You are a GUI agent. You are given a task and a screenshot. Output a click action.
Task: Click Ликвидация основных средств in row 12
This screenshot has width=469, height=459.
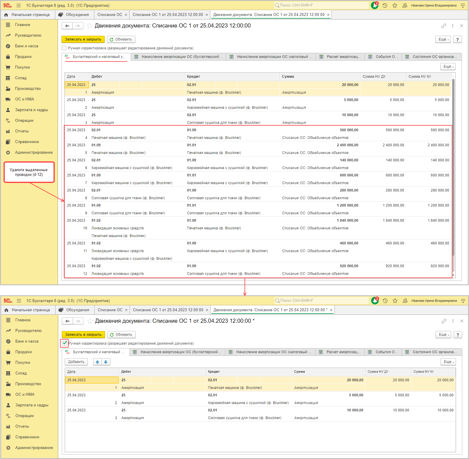[x=117, y=274]
